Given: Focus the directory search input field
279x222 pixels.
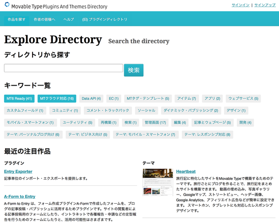Looking at the screenshot, I should 64,68.
